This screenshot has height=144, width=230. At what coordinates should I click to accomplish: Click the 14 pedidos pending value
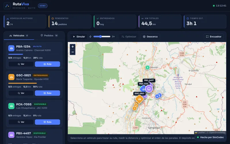click(x=59, y=24)
